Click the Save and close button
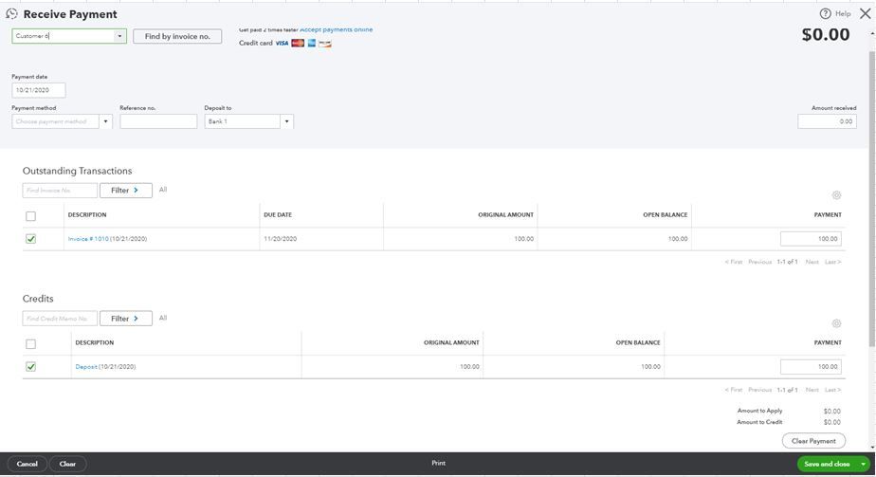This screenshot has height=477, width=876. click(x=827, y=464)
